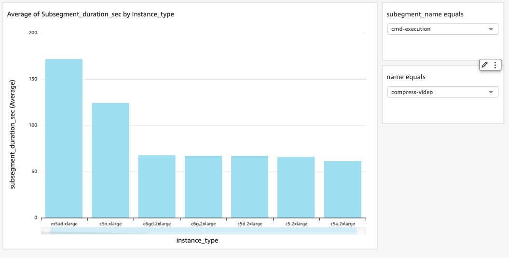
Task: Click left handle of chart scrollbar
Action: point(46,231)
